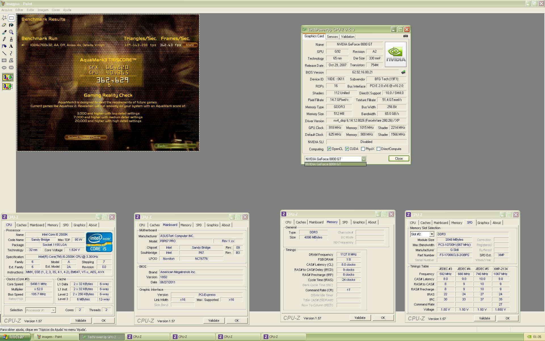This screenshot has width=545, height=341.
Task: Open the Imagem menu in Paint
Action: 43,10
